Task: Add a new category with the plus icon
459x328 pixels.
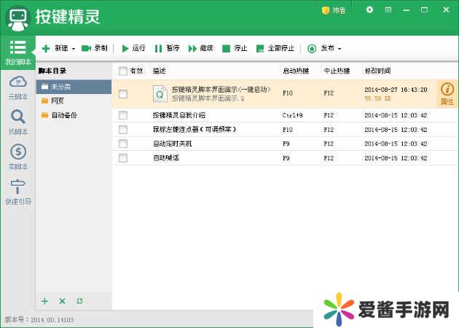Action: coord(44,301)
